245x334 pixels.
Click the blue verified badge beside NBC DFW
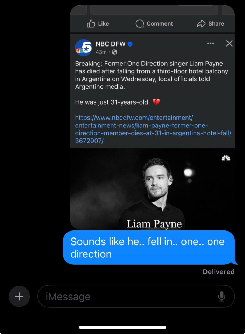[x=130, y=44]
